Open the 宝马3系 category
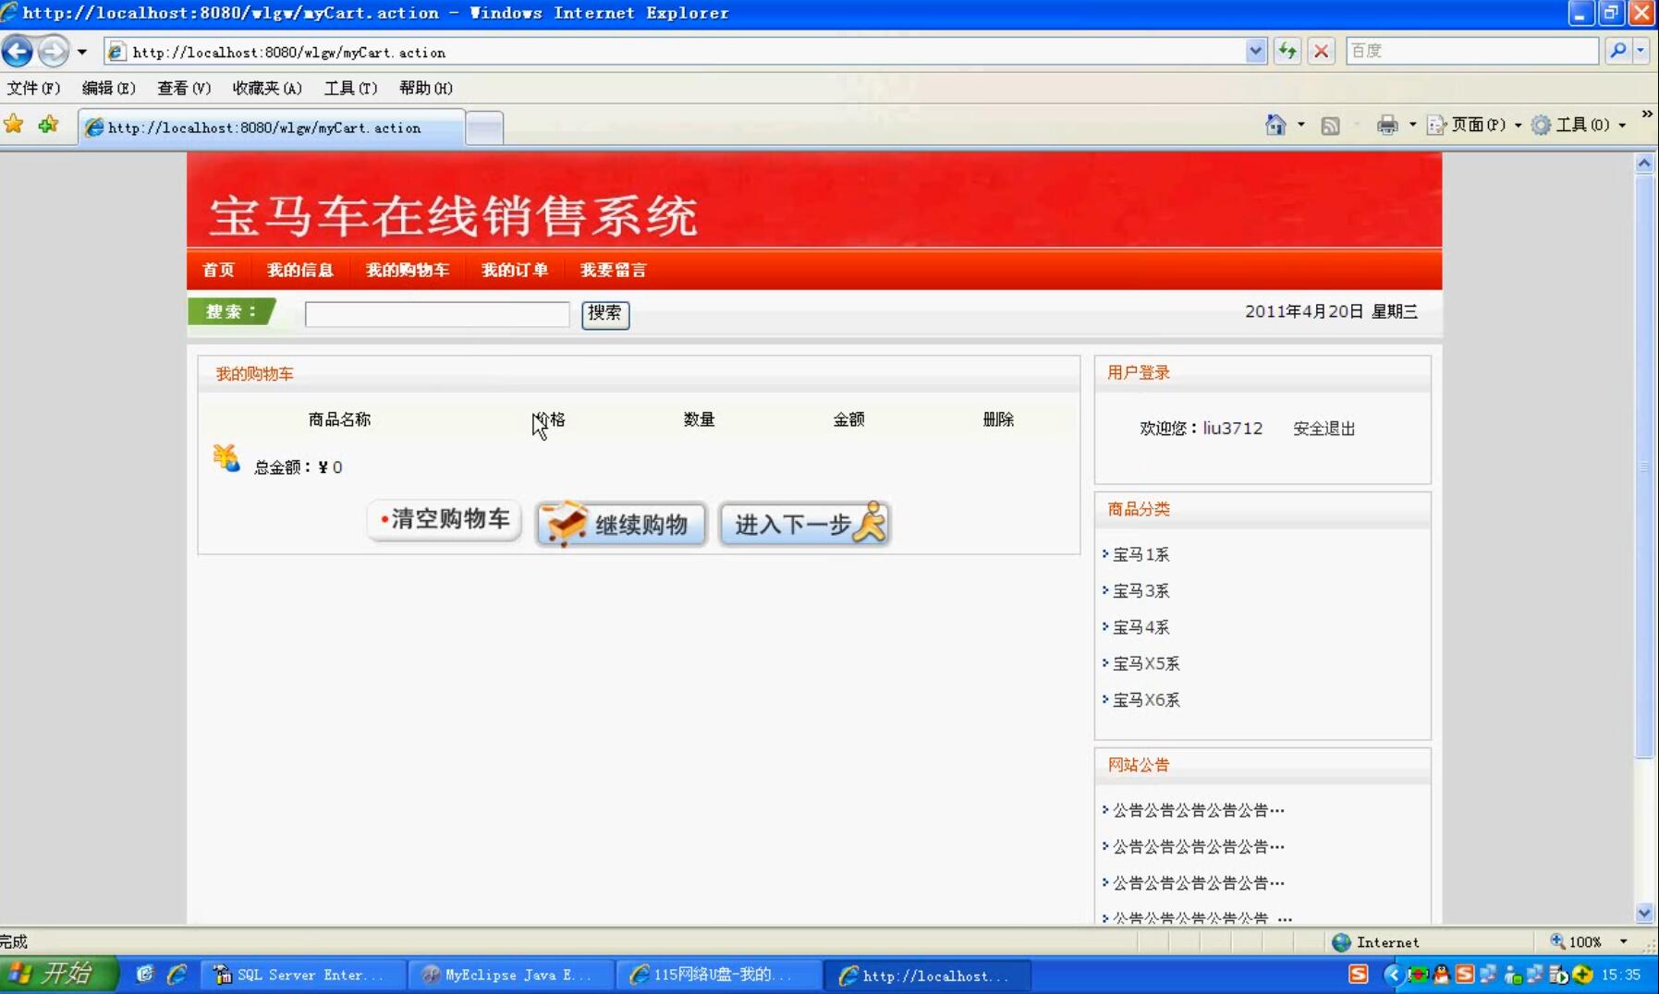The width and height of the screenshot is (1659, 994). coord(1141,590)
